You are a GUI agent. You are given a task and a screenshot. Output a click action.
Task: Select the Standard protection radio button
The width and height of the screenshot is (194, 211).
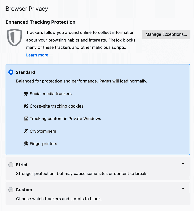[11, 72]
